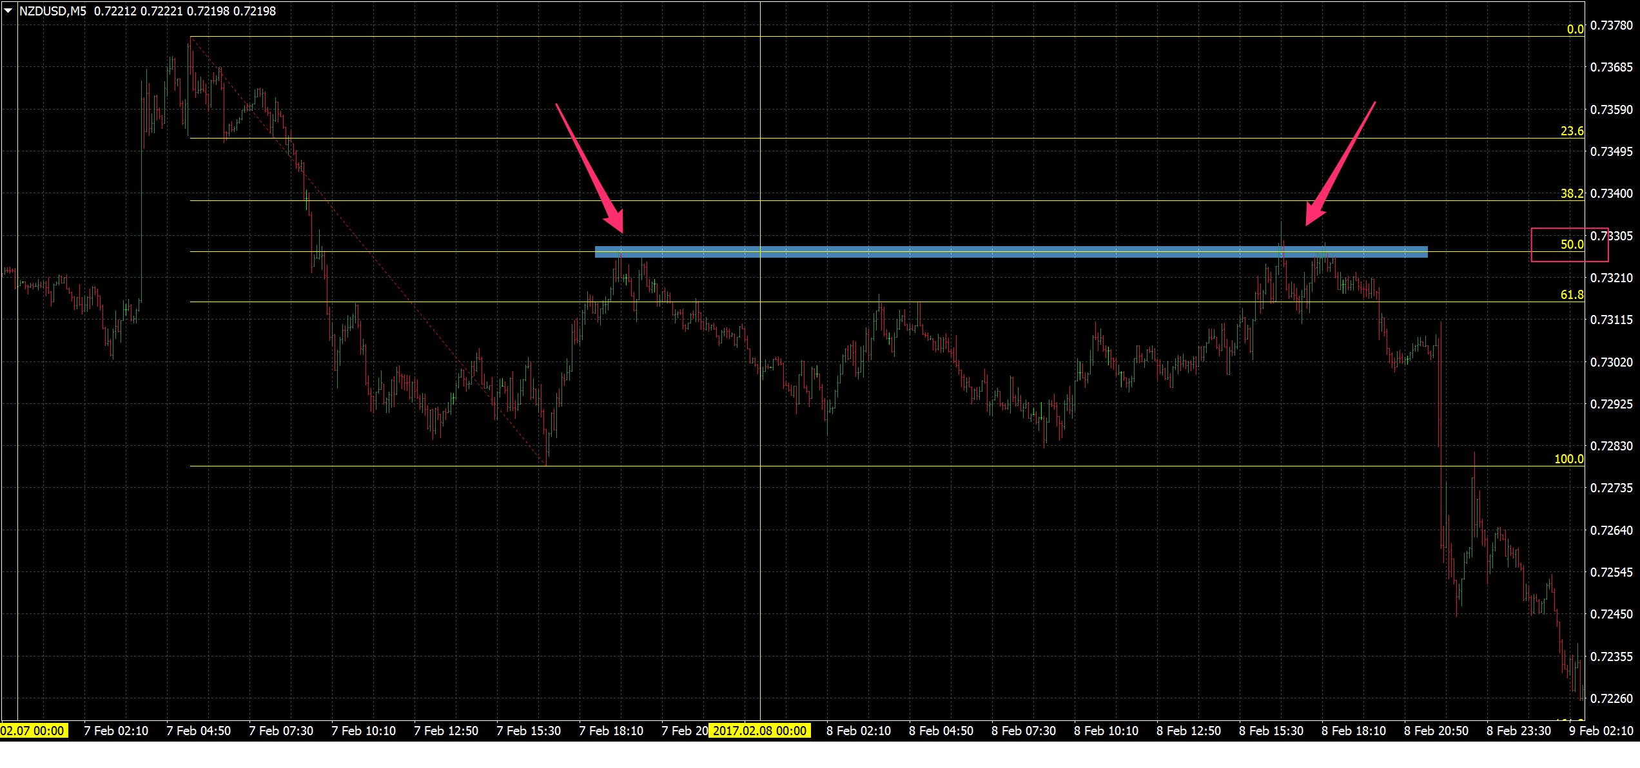Click the 0.73685 price on the scale
Image resolution: width=1640 pixels, height=768 pixels.
coord(1612,67)
